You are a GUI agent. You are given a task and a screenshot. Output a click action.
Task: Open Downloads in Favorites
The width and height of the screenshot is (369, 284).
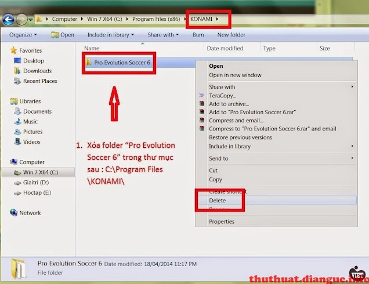pyautogui.click(x=37, y=71)
